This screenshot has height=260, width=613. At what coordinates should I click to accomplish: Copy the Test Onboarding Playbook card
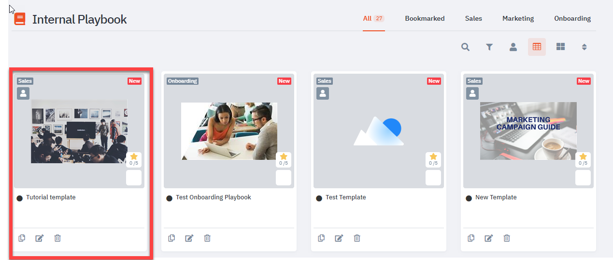click(171, 238)
